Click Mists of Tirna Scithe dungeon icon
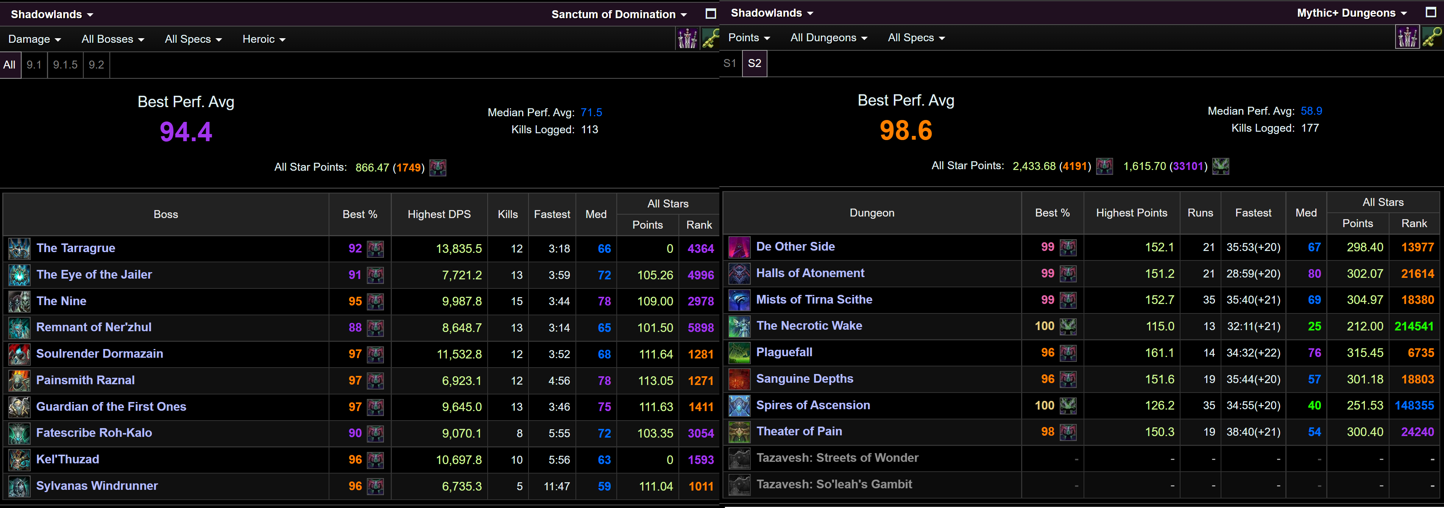 [739, 299]
